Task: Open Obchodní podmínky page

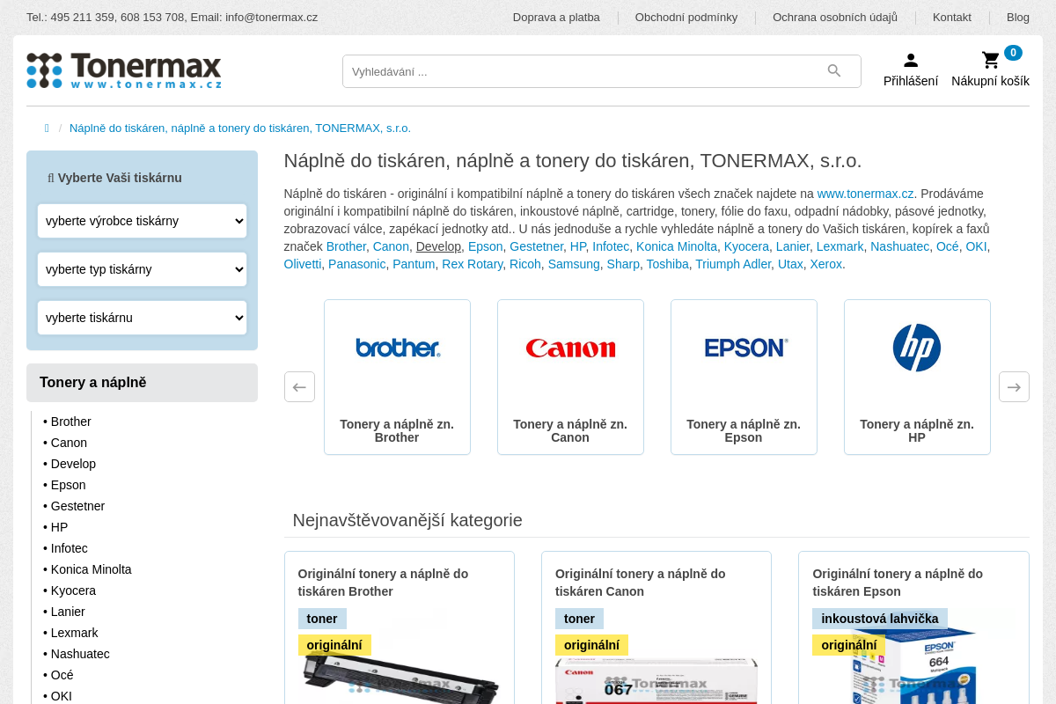Action: click(686, 18)
